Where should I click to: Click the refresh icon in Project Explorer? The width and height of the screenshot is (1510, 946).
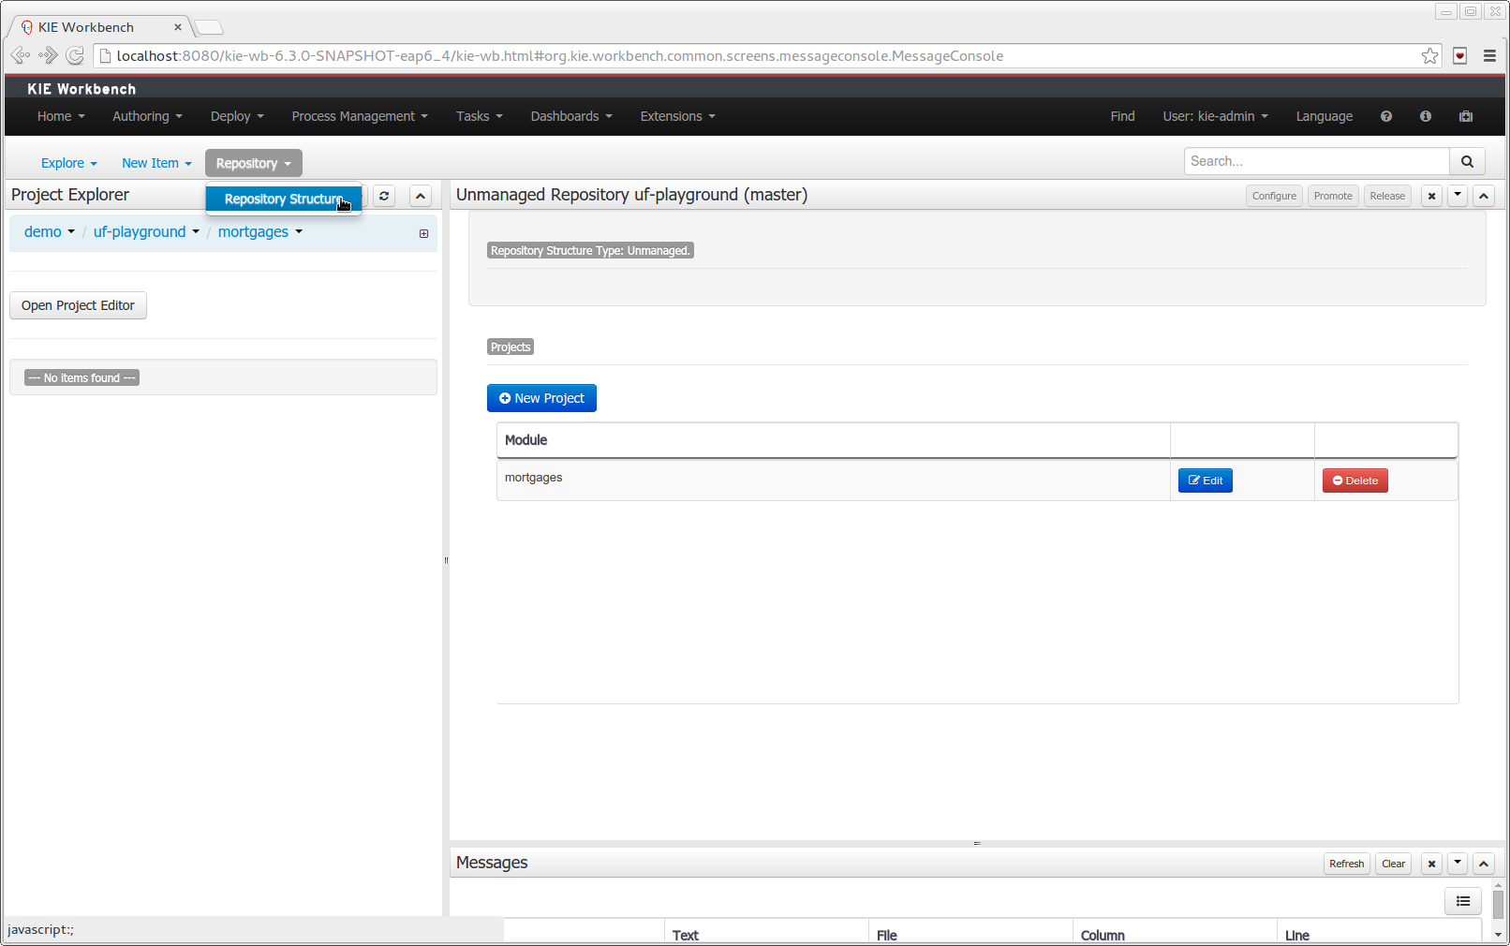tap(384, 196)
